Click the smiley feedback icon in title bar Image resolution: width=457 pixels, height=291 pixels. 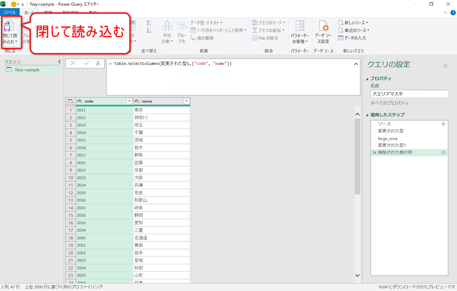click(14, 4)
